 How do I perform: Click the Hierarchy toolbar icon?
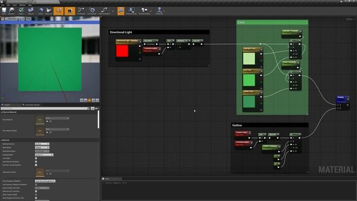(x=159, y=11)
